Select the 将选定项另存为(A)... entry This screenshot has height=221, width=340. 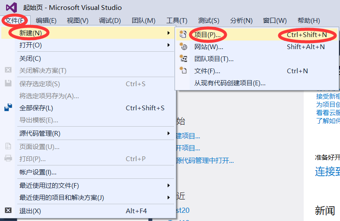(x=88, y=96)
